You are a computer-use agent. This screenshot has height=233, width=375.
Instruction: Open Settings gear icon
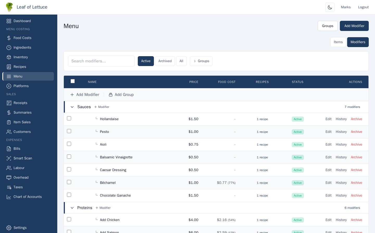point(9,228)
